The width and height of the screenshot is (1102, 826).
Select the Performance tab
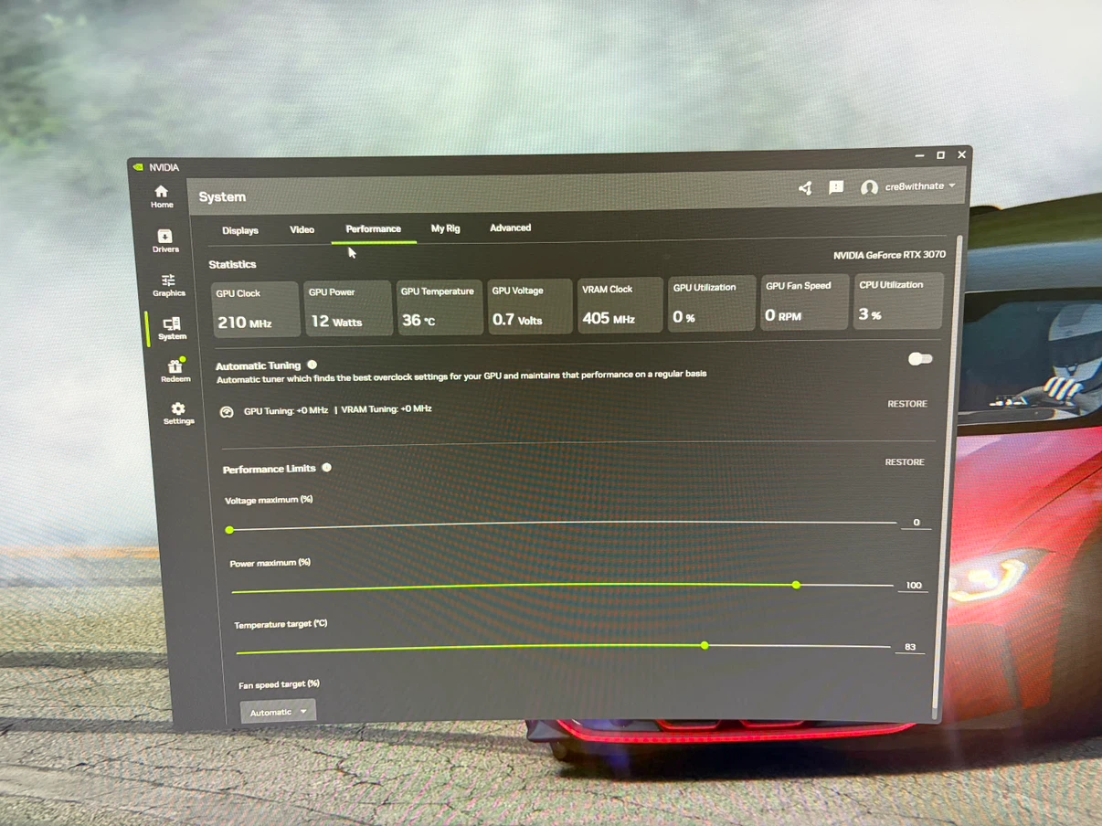click(373, 228)
